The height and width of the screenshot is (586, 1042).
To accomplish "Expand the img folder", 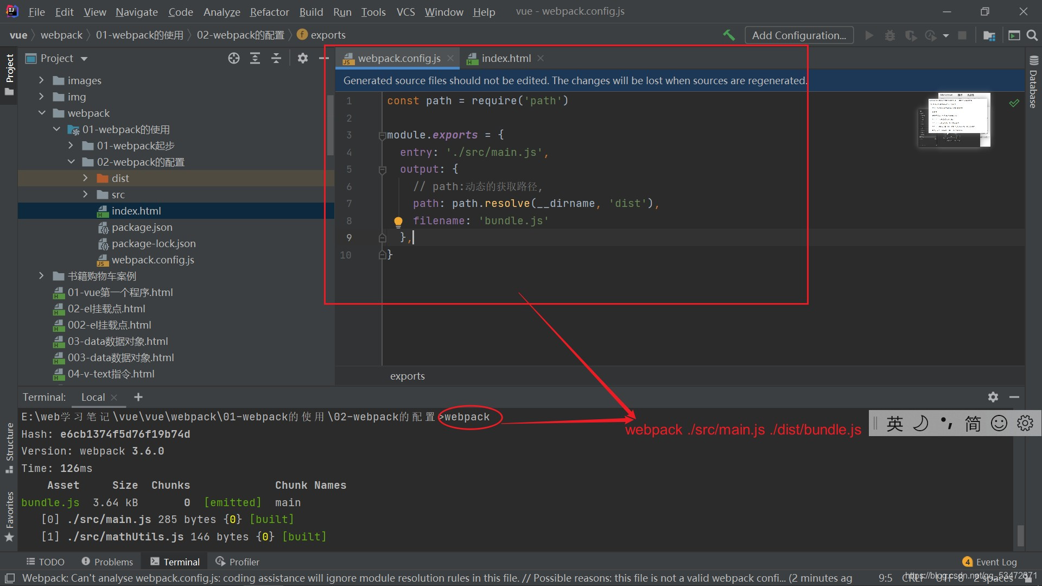I will tap(41, 97).
